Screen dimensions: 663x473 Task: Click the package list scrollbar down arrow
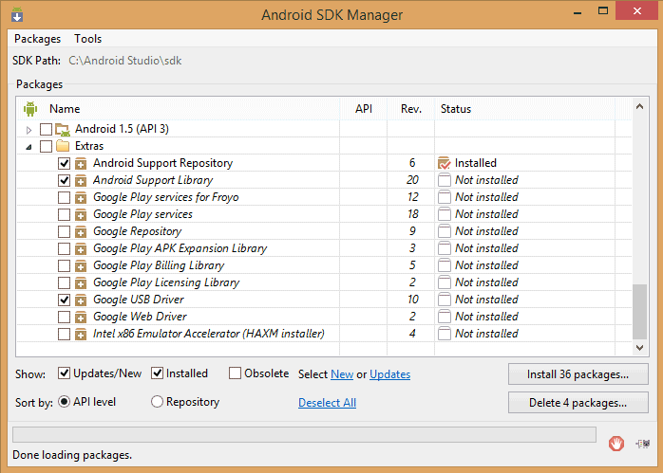640,348
